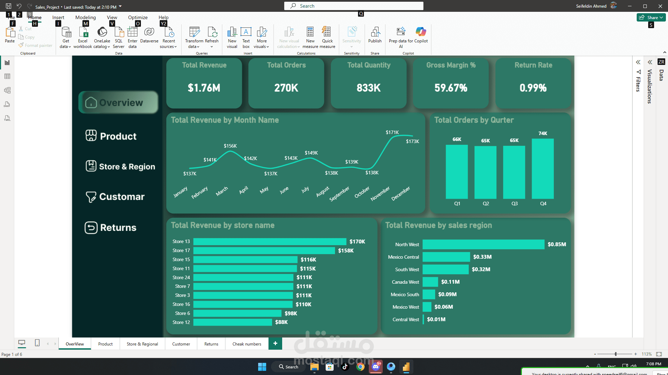This screenshot has height=375, width=668.
Task: Click the Publish icon
Action: point(375,32)
